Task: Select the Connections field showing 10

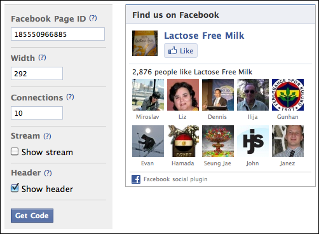Action: (37, 113)
